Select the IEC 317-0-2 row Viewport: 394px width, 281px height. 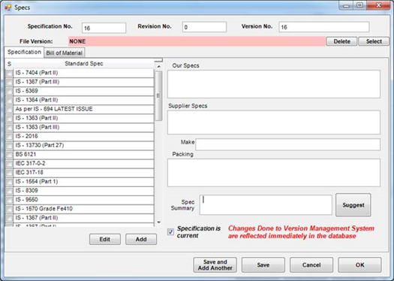(83, 164)
